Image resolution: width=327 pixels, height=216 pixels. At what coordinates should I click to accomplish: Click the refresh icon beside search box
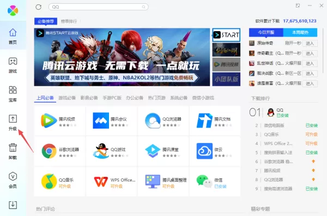coord(38,7)
